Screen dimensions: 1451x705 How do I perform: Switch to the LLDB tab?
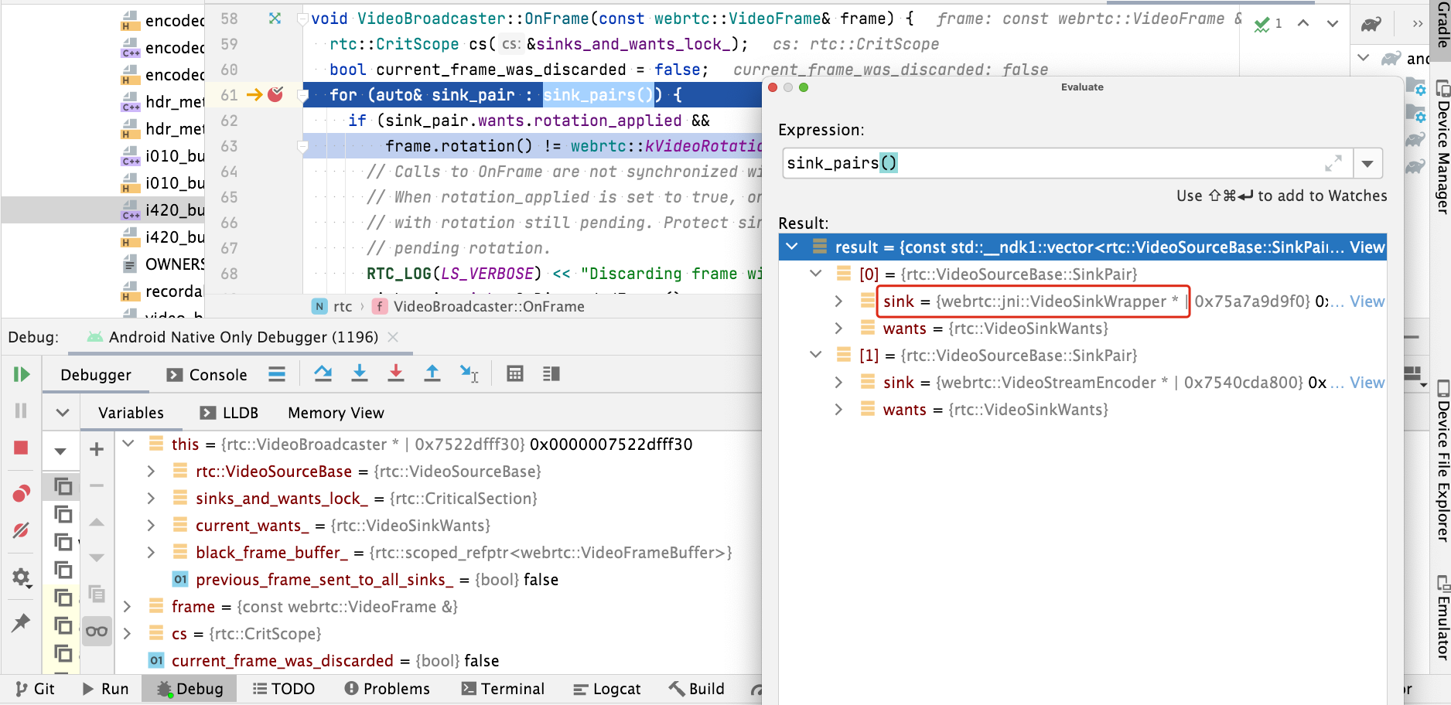[x=230, y=413]
